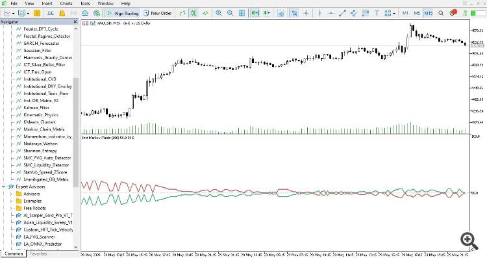487x258 pixels.
Task: Zoom in on the chart
Action: coord(219,14)
